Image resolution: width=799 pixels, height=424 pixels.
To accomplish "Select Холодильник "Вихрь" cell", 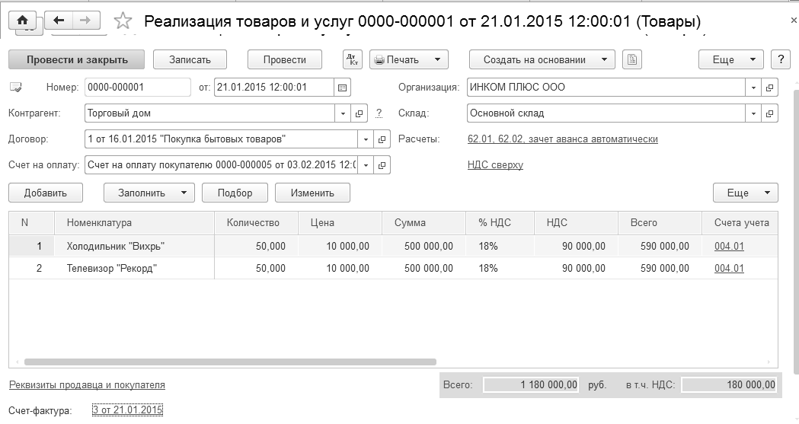I will pyautogui.click(x=134, y=247).
